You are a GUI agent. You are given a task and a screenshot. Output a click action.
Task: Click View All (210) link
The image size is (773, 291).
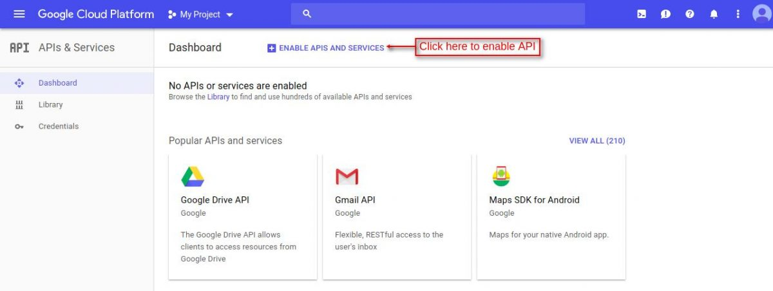(x=596, y=141)
